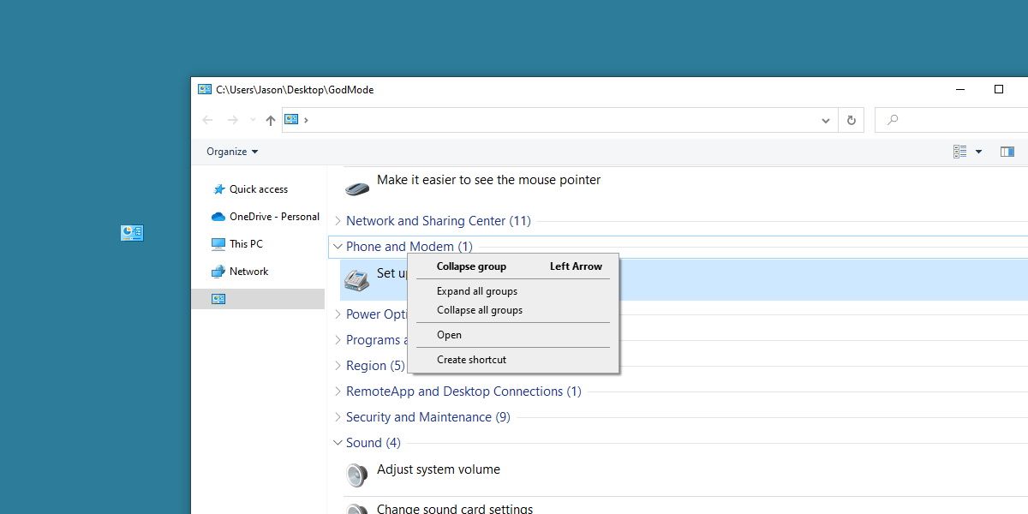Expand the Power Options group
Image resolution: width=1028 pixels, height=514 pixels.
pyautogui.click(x=337, y=314)
